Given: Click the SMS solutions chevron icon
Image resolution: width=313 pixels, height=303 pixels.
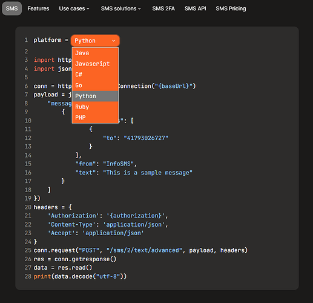Looking at the screenshot, I should click(x=139, y=8).
